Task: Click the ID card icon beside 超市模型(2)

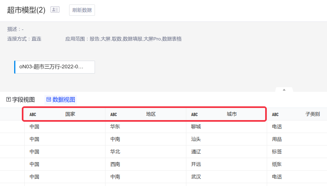Action: click(x=55, y=10)
